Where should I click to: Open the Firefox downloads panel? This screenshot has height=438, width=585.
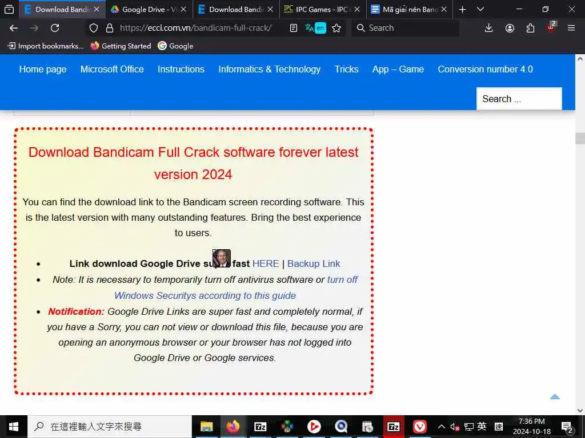(489, 28)
